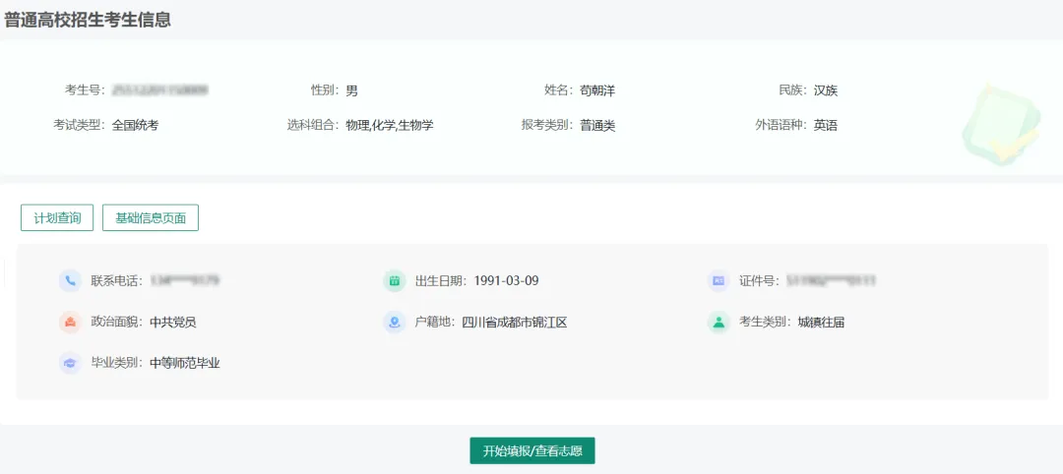Click the icon beside 政治面貌

(70, 323)
